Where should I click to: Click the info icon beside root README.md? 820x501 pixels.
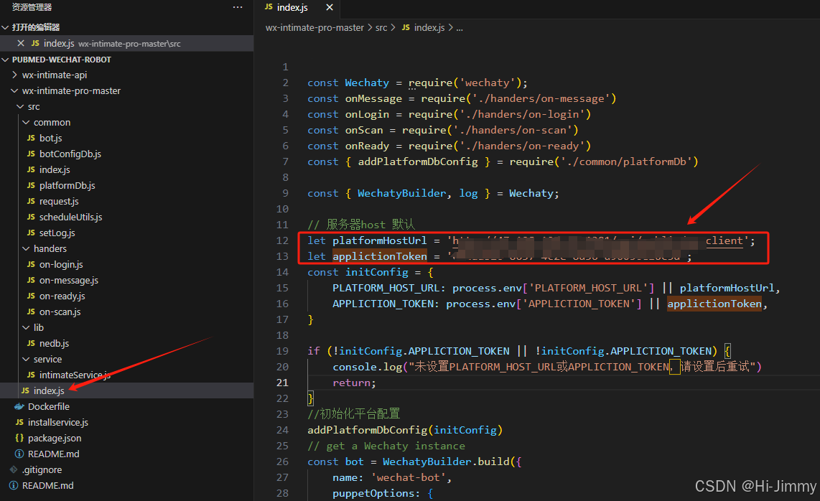14,486
